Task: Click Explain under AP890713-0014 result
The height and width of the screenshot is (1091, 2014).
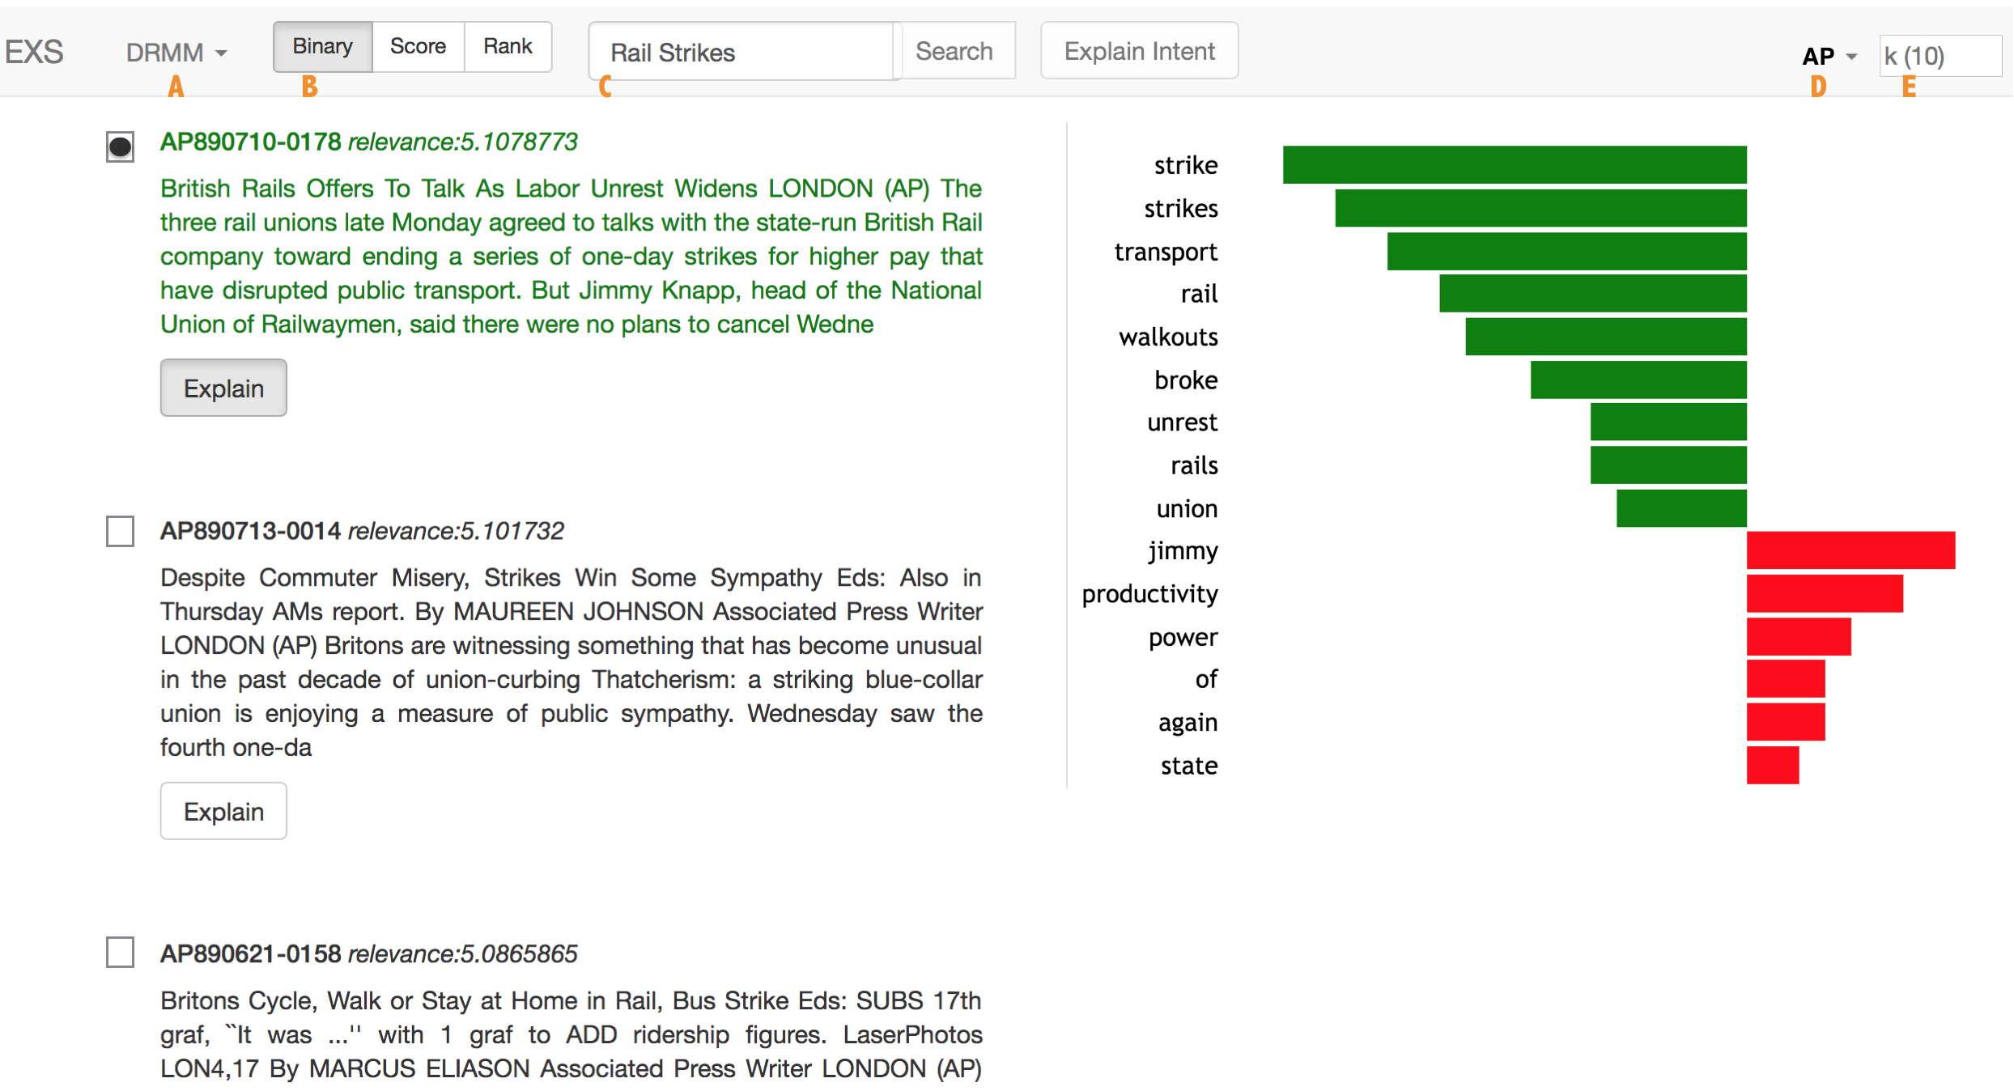Action: click(x=223, y=811)
